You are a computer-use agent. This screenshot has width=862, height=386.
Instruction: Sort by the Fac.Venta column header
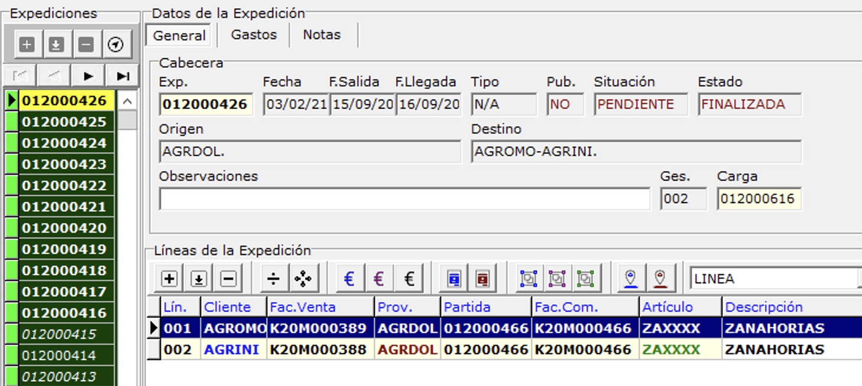[x=302, y=307]
